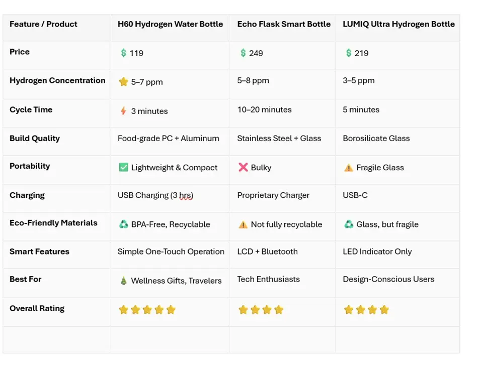Click the recycle icon beside Glass, but fragile
The width and height of the screenshot is (481, 378).
coord(349,224)
